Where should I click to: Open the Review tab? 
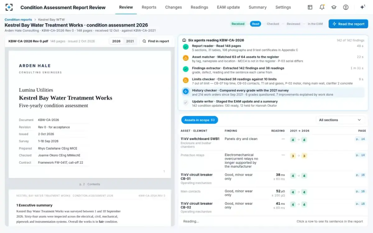(126, 7)
